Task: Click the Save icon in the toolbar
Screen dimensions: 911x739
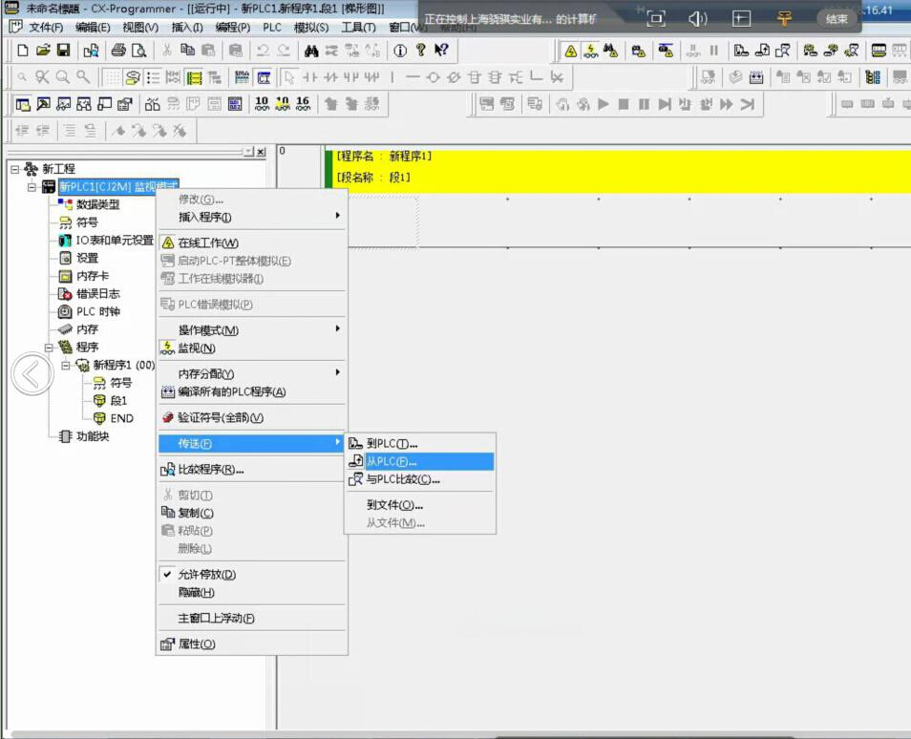Action: (x=63, y=51)
